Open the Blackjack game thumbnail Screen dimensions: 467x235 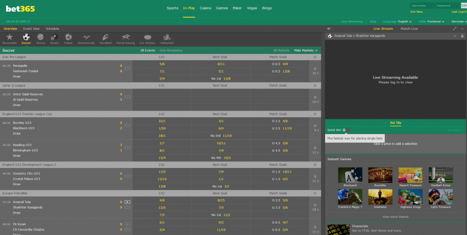(350, 175)
